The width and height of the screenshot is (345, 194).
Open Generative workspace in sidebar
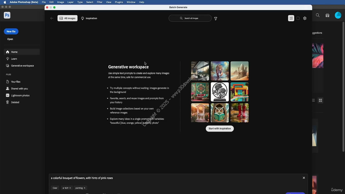coord(22,66)
